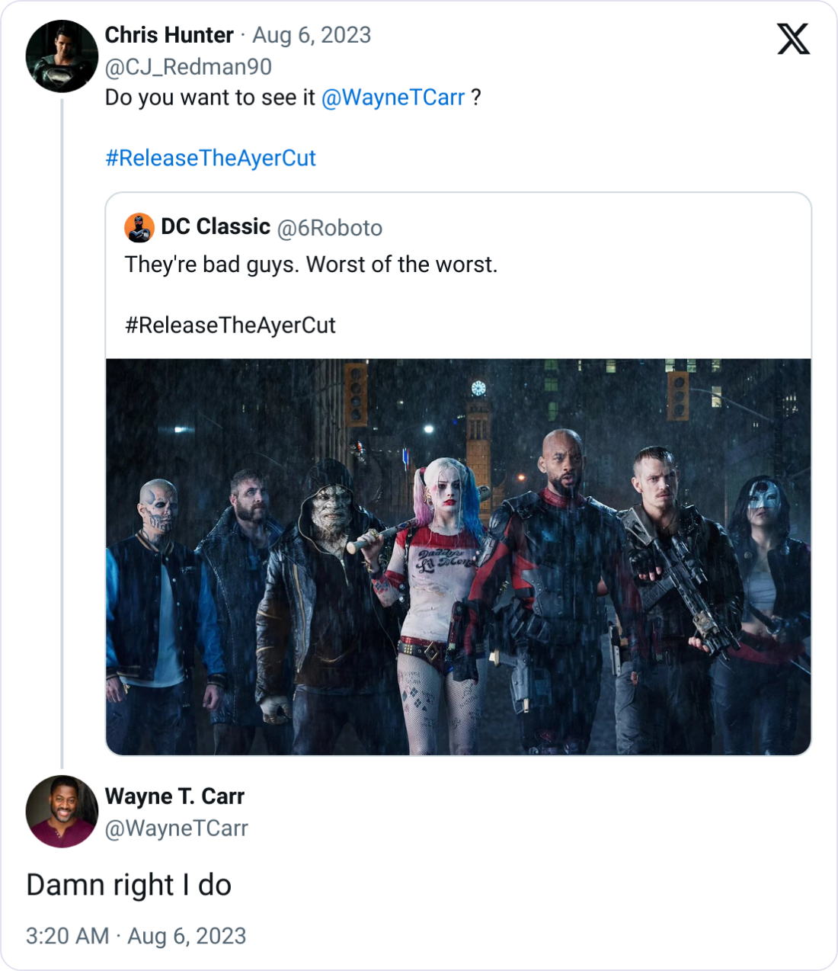Click the 'Do you want to see it' tweet text
This screenshot has width=838, height=971.
(206, 96)
